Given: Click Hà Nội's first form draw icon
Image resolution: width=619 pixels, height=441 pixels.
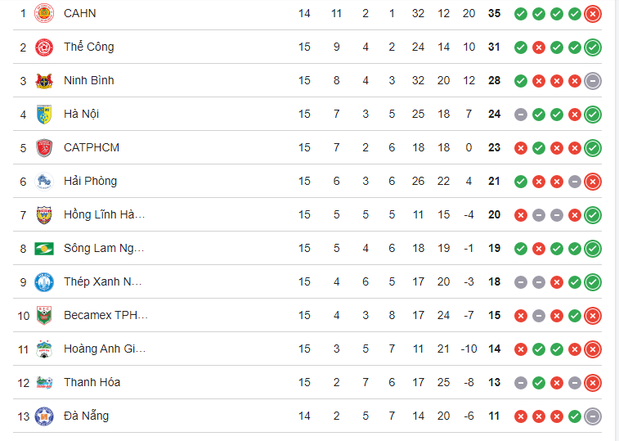Looking at the screenshot, I should tap(520, 115).
